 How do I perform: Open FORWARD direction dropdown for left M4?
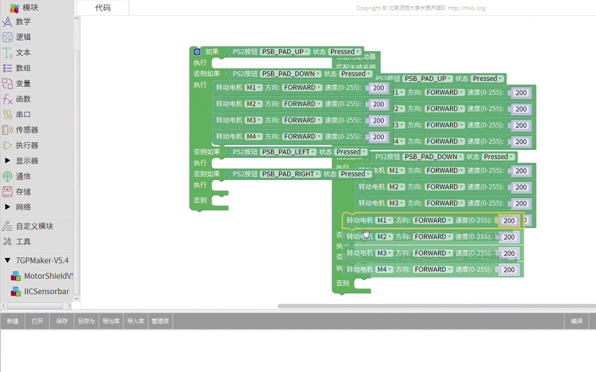tap(302, 136)
